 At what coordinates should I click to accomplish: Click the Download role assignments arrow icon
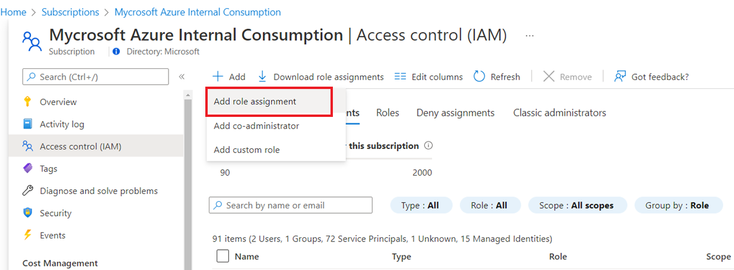tap(262, 77)
